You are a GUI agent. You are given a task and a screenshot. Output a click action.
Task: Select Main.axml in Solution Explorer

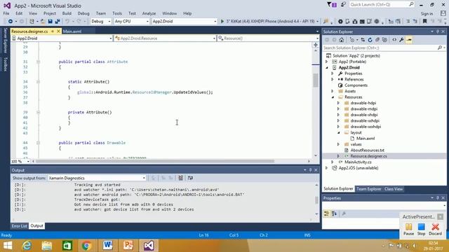pyautogui.click(x=366, y=139)
